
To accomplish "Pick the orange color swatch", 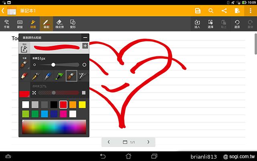I will point(73,105).
